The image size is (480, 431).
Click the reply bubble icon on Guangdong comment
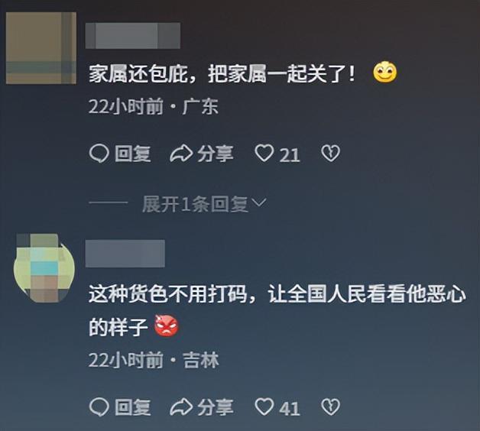click(99, 154)
